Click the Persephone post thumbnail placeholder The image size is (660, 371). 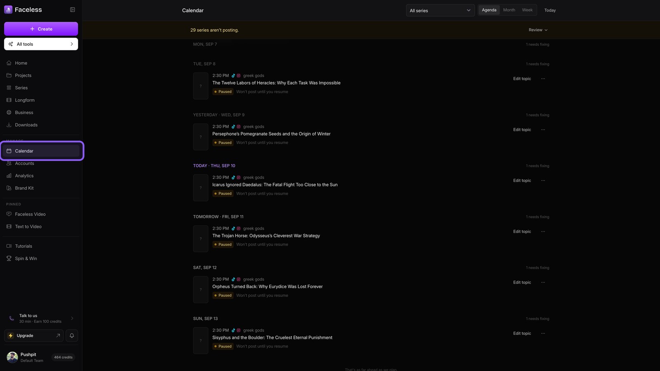[x=200, y=137]
